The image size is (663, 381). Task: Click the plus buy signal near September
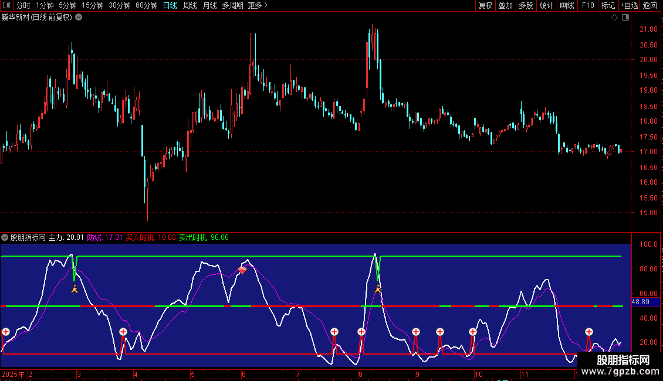[x=416, y=332]
